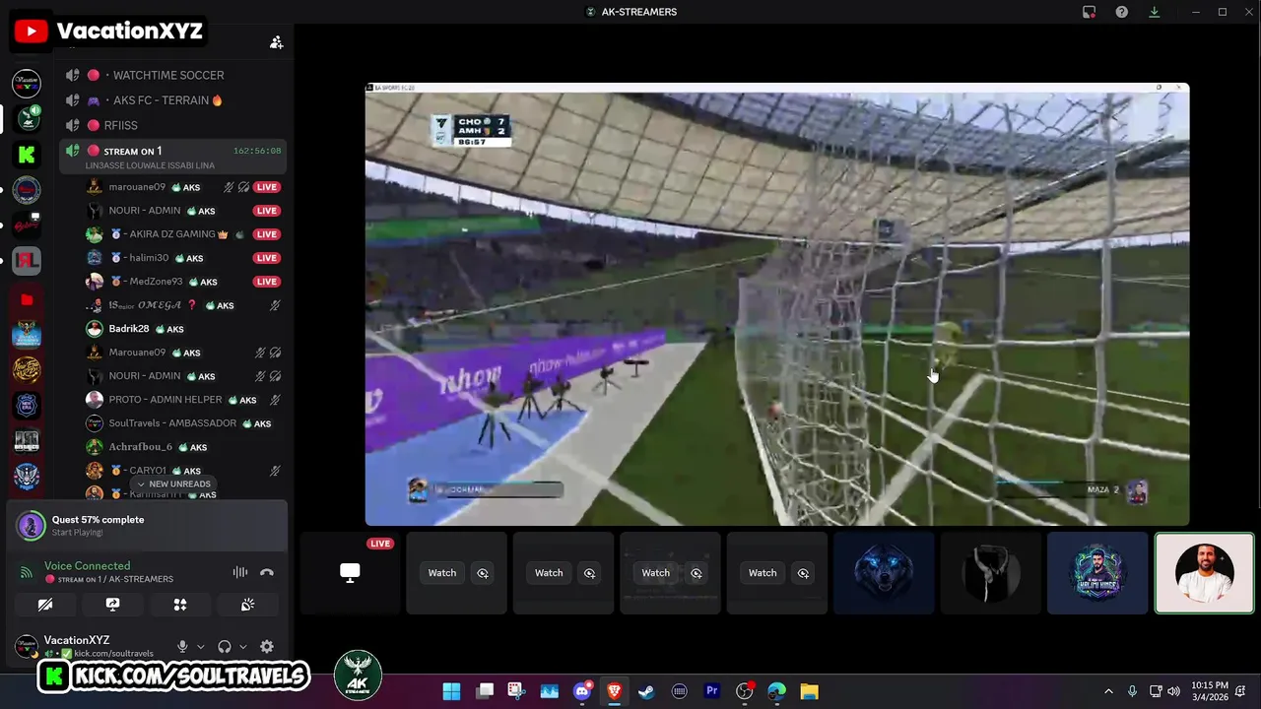1261x709 pixels.
Task: Open File Explorer from the taskbar
Action: pos(809,691)
